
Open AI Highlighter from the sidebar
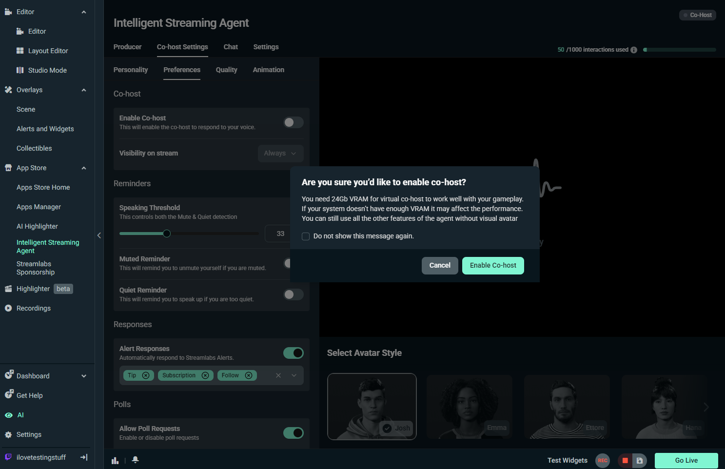(37, 226)
